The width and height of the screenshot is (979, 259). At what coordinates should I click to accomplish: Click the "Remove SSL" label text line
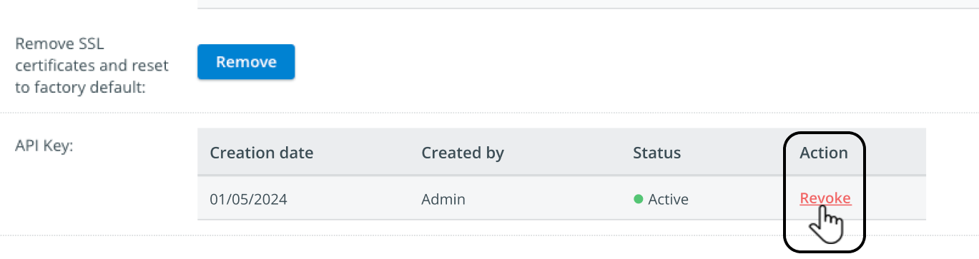click(60, 44)
